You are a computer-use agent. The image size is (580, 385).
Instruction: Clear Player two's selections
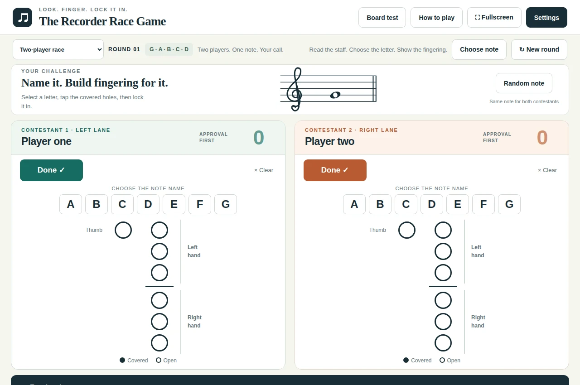pyautogui.click(x=547, y=170)
